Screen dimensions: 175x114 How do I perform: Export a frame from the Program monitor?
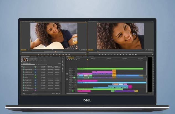[136, 54]
